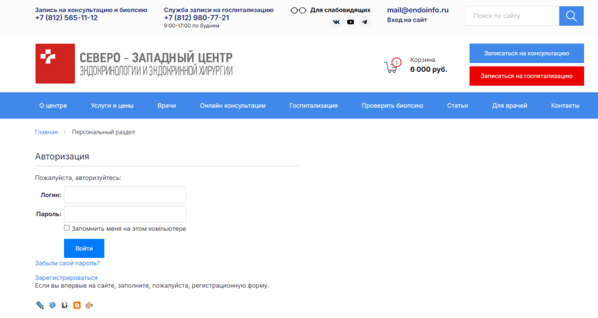Sign in via Mail.ru @ icon
Image resolution: width=598 pixels, height=318 pixels.
(x=52, y=305)
